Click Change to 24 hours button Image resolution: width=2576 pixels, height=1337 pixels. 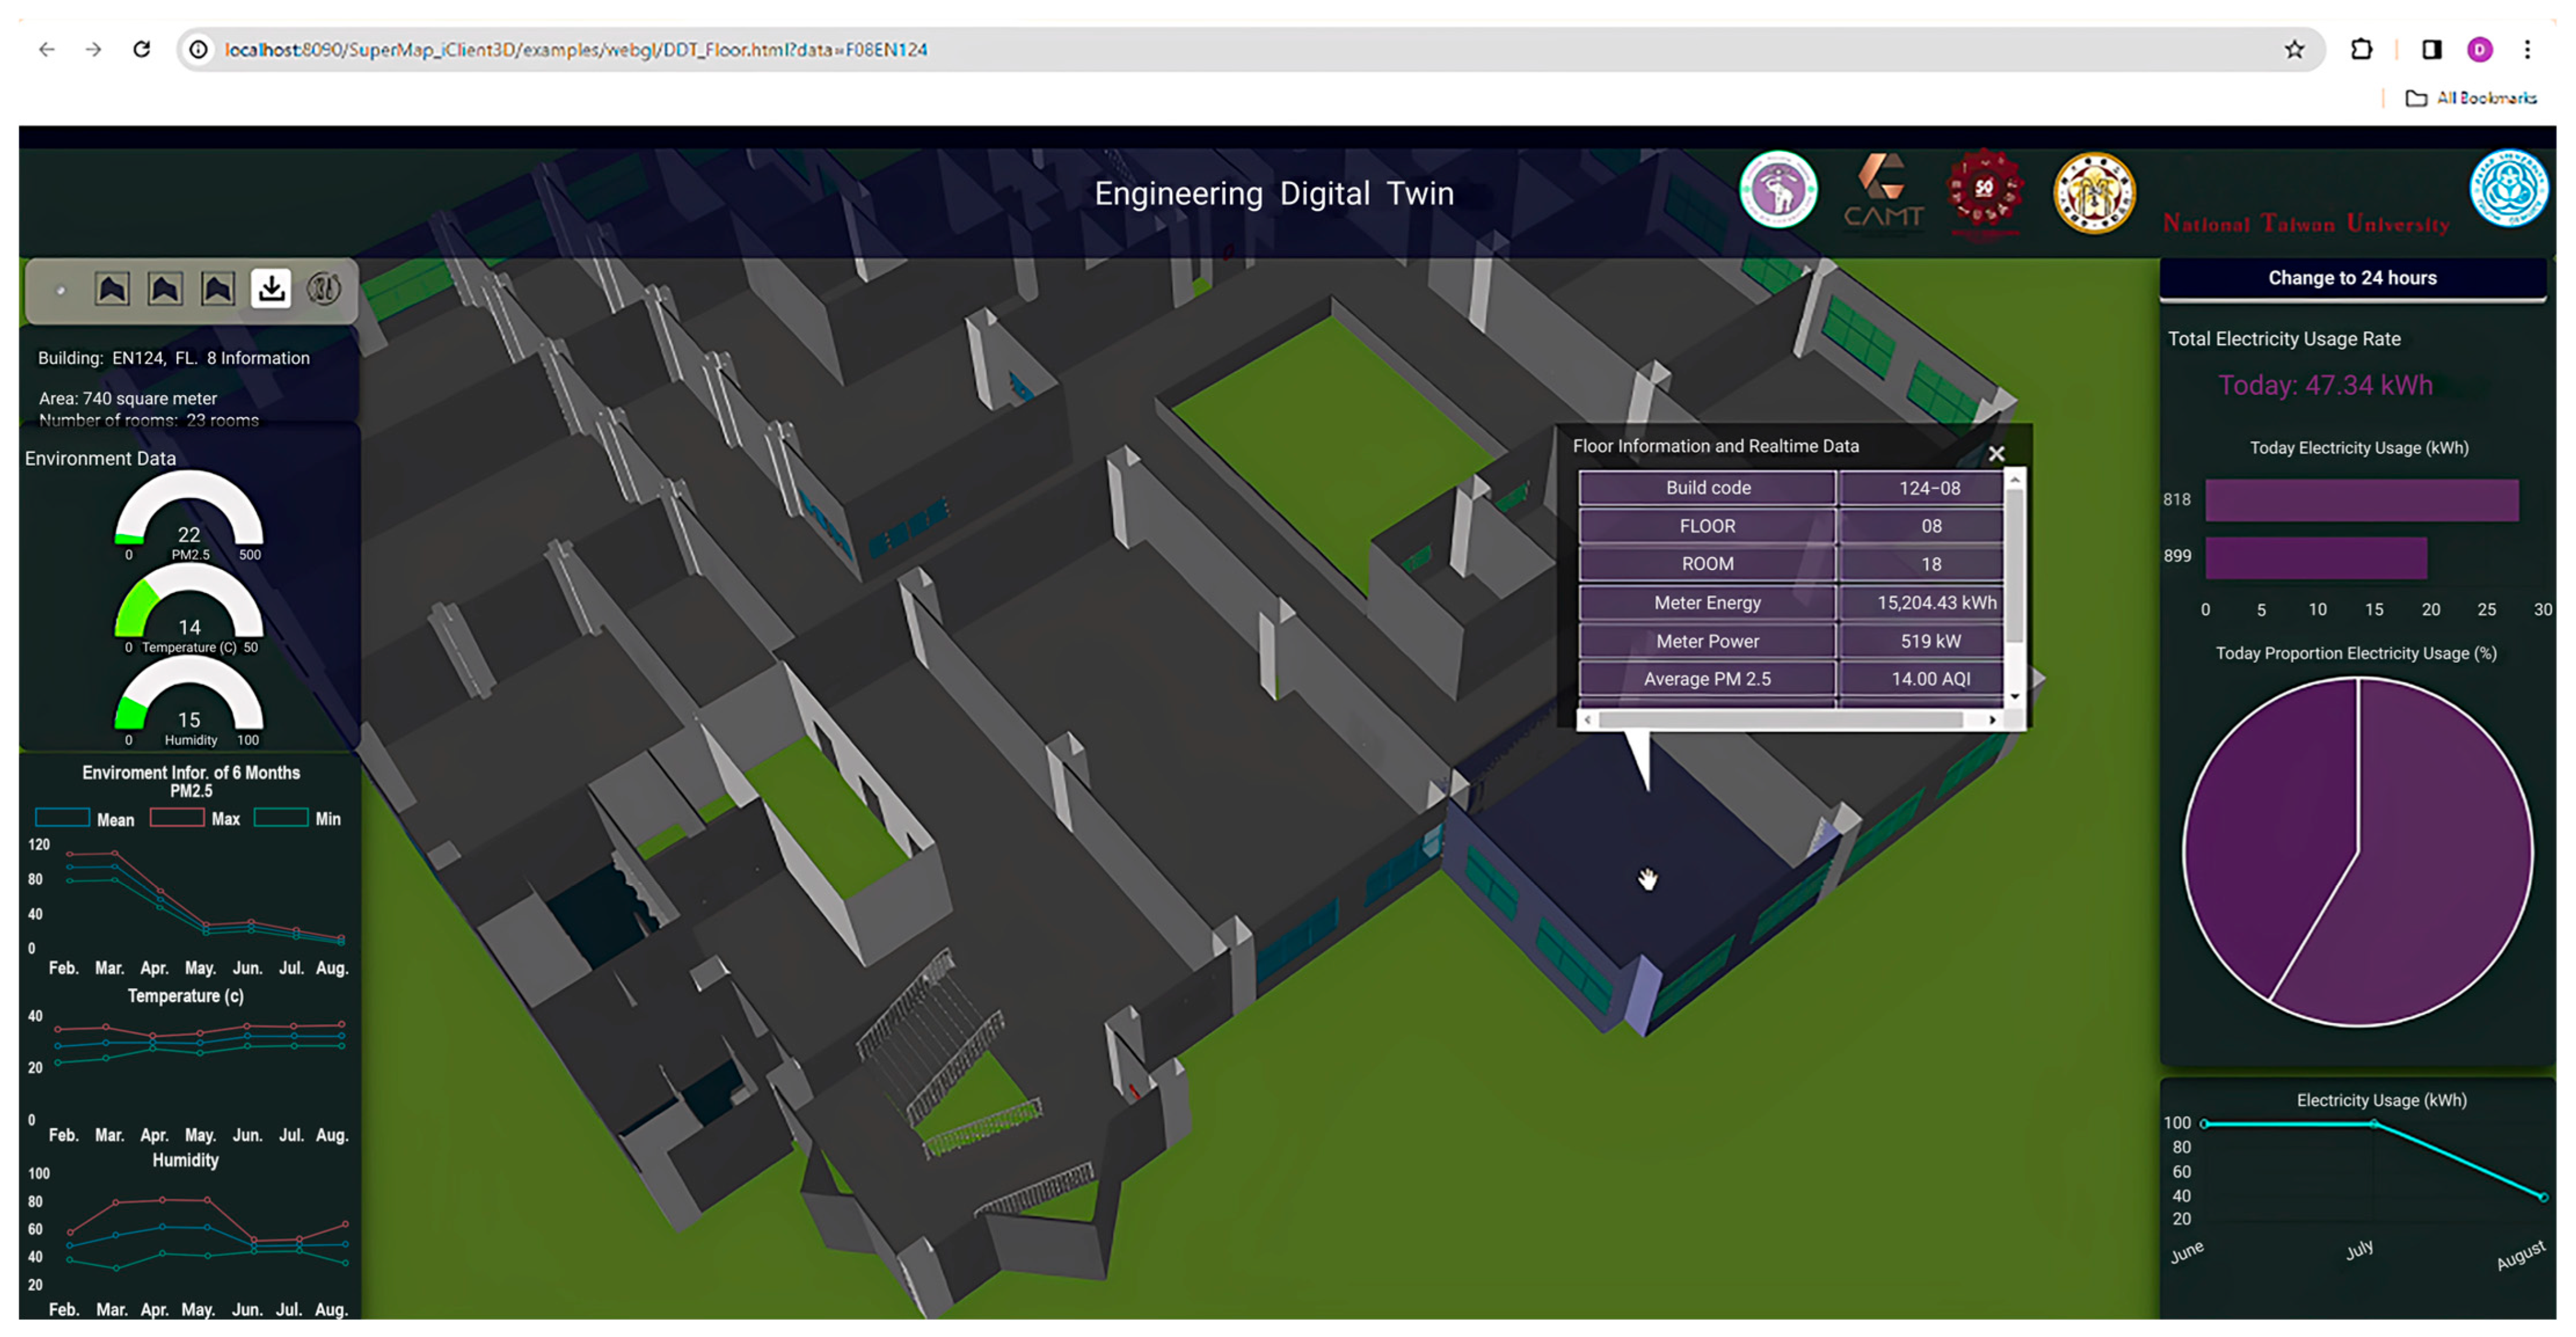click(x=2351, y=278)
